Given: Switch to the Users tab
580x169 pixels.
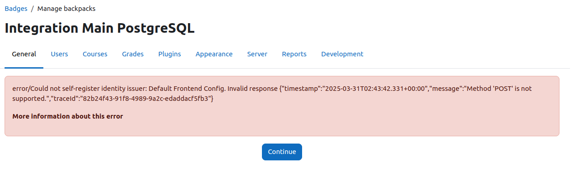Looking at the screenshot, I should 59,54.
